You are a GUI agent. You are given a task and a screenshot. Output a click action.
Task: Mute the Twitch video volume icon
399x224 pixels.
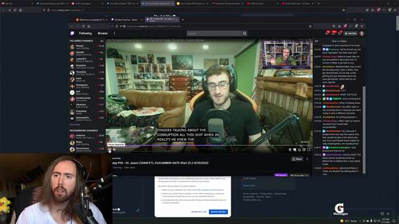tap(114, 149)
